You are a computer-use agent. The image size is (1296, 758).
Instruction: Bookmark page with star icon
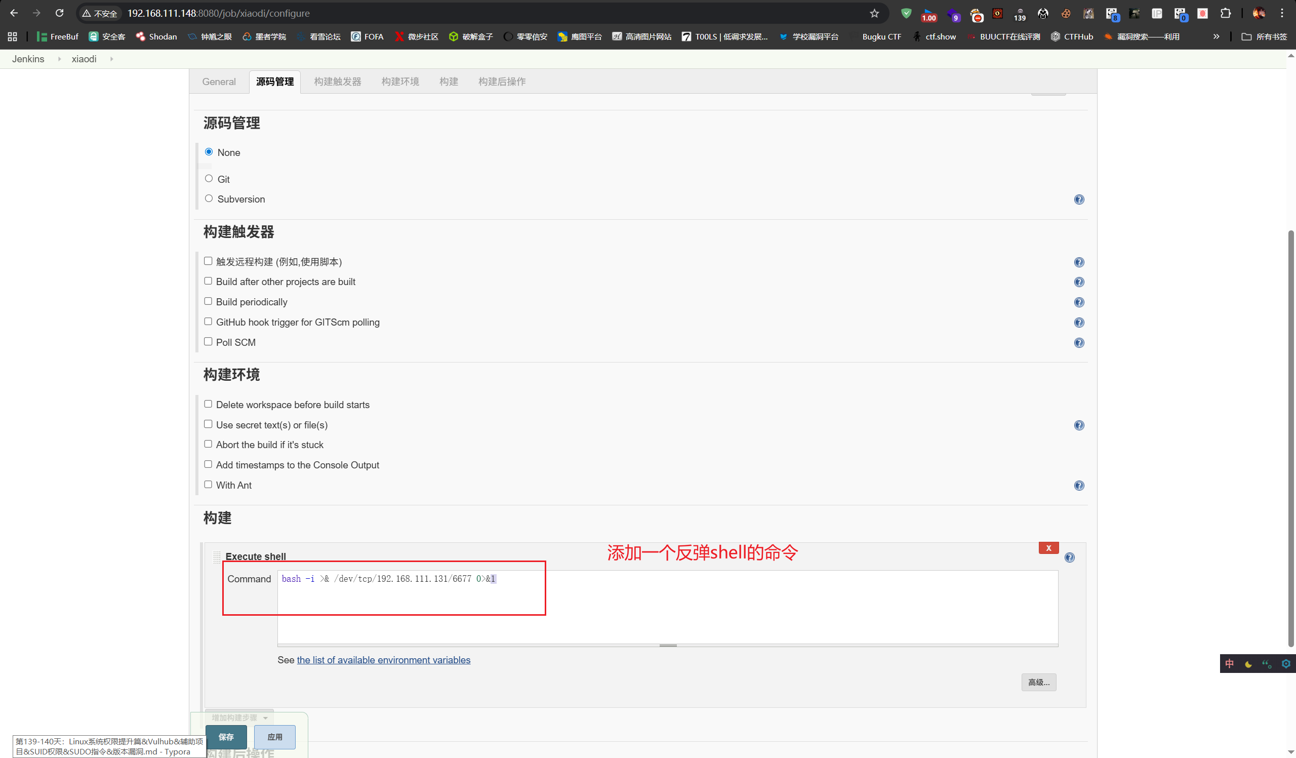click(874, 13)
